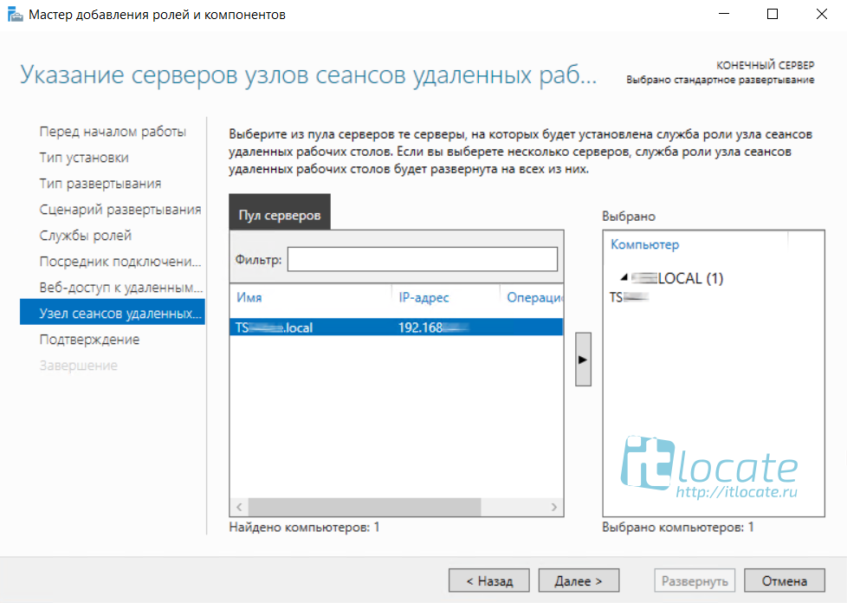
Task: Open the "Подтверждение" step
Action: point(89,340)
